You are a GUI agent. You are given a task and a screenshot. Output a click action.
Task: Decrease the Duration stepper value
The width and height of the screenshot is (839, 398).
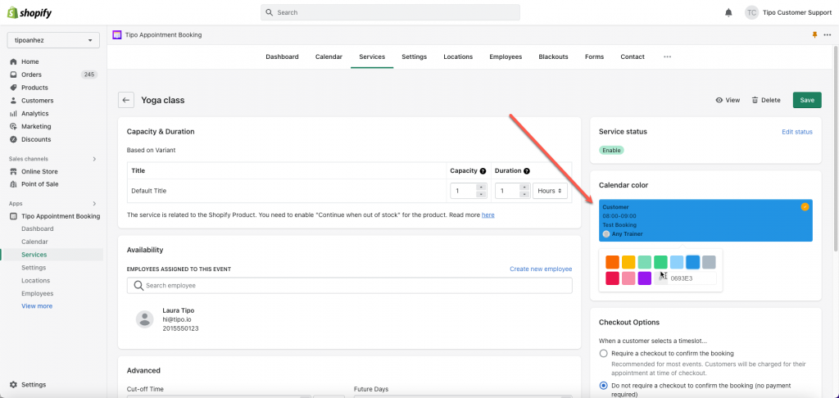click(525, 194)
